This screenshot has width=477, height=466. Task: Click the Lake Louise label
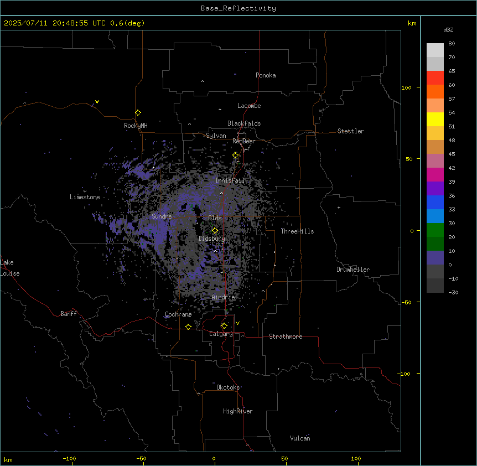[10, 268]
